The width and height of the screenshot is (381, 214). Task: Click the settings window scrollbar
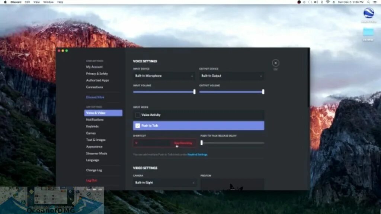[x=309, y=78]
